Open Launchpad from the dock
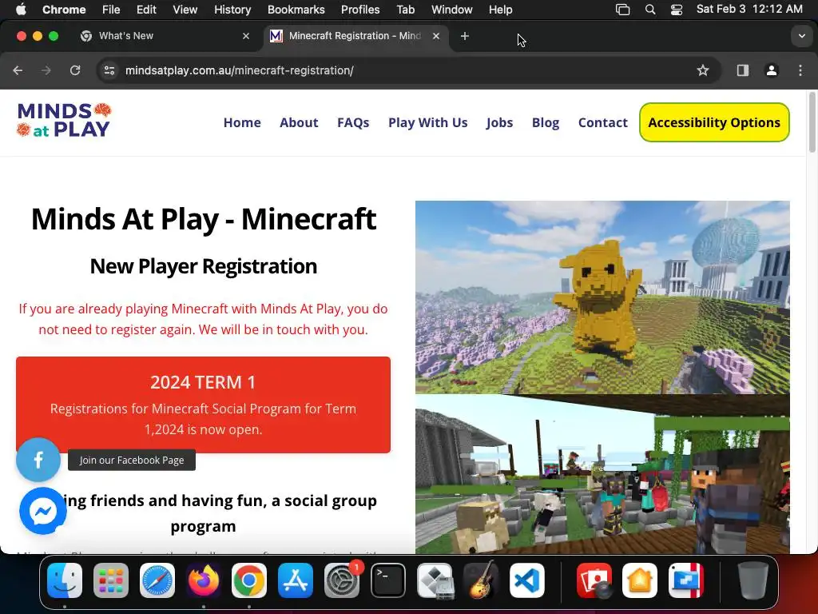Screen dimensions: 818x614 click(x=110, y=580)
